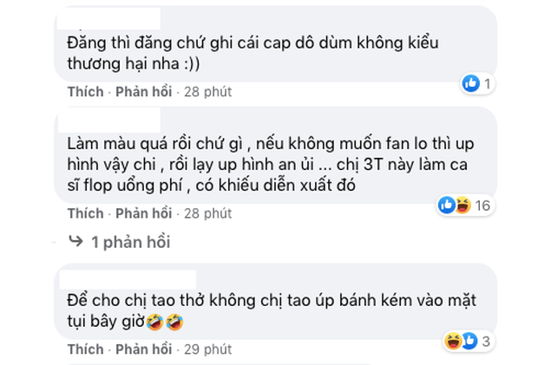Image resolution: width=538 pixels, height=365 pixels.
Task: Click Phản hồi under the "Đăng thì đăng" comment
Action: click(144, 92)
